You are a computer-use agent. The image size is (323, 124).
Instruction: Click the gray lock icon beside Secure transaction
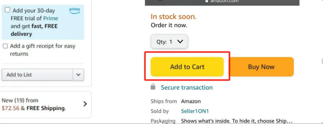[x=153, y=87]
